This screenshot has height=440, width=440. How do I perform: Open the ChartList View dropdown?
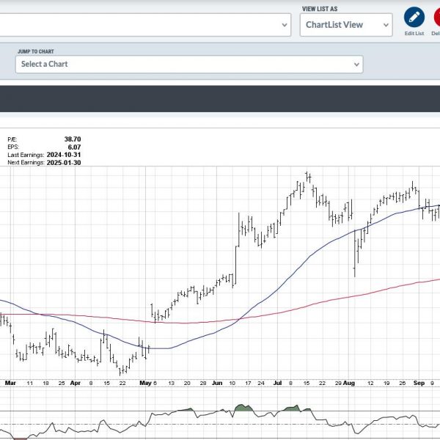pyautogui.click(x=346, y=25)
